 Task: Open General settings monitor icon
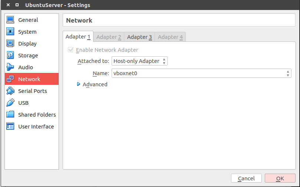[x=10, y=20]
